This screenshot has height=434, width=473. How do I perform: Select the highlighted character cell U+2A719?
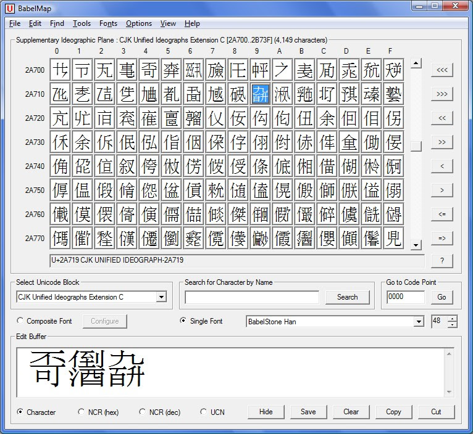(x=261, y=94)
